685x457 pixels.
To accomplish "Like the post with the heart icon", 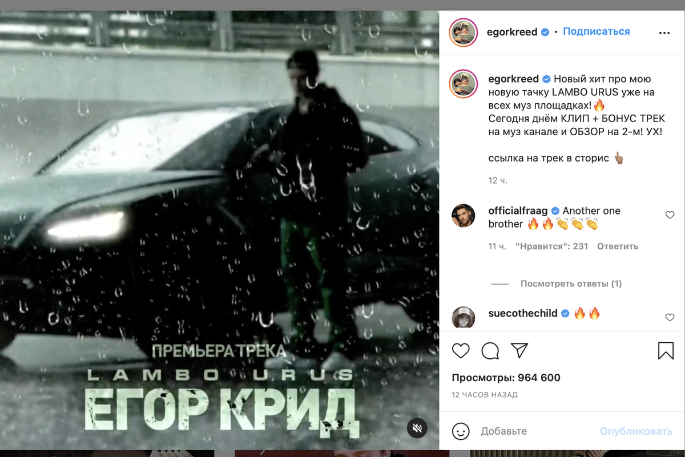I will 461,350.
